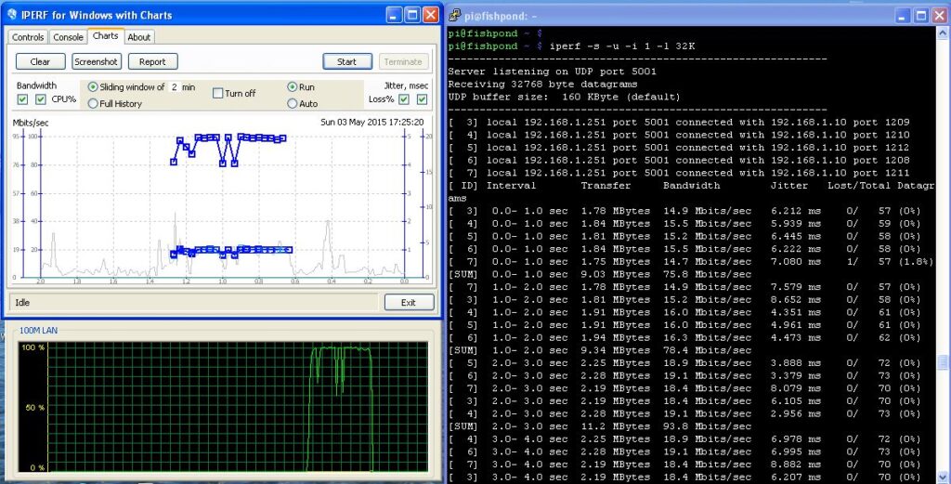
Task: Click the '7.080 ms' jitter value
Action: point(796,261)
